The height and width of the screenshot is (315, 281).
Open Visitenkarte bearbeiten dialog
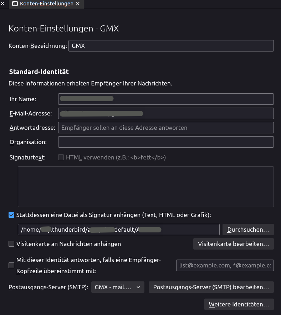[x=233, y=244]
